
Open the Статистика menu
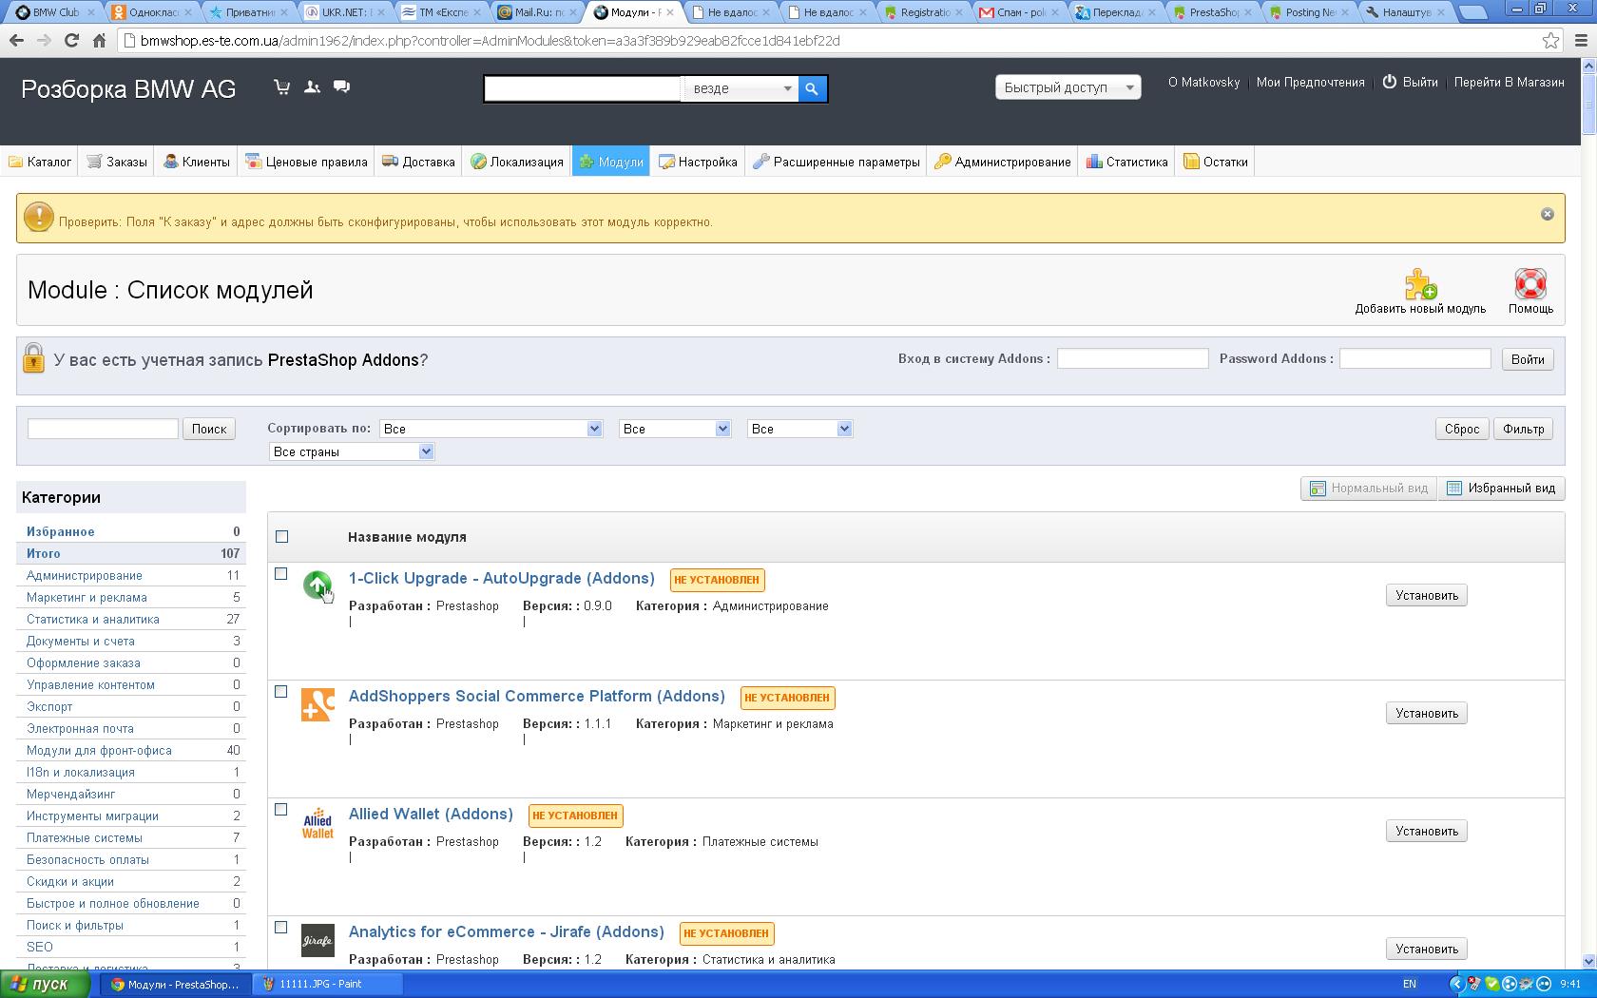pyautogui.click(x=1127, y=162)
